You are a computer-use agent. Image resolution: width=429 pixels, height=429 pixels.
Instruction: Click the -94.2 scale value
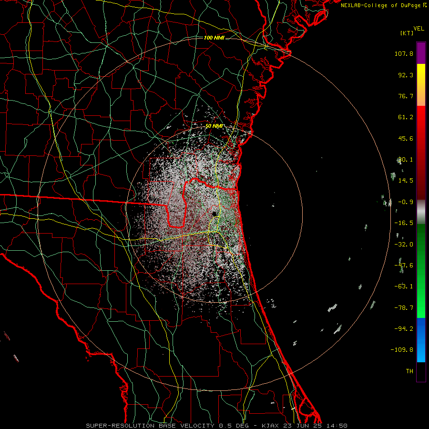click(404, 328)
